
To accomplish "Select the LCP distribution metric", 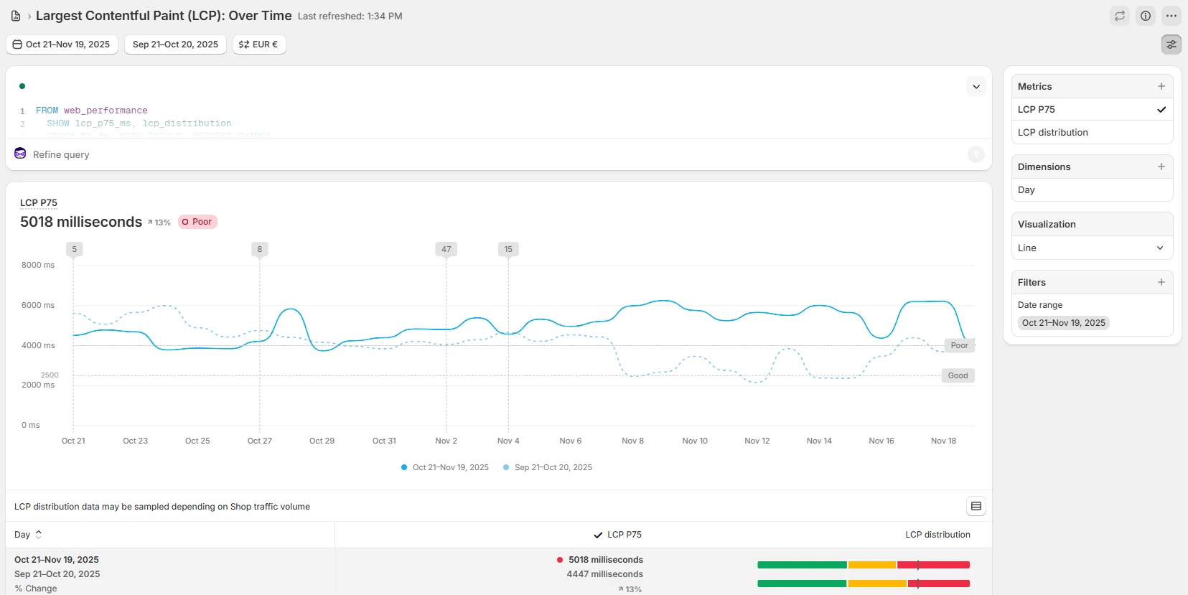I will coord(1092,132).
